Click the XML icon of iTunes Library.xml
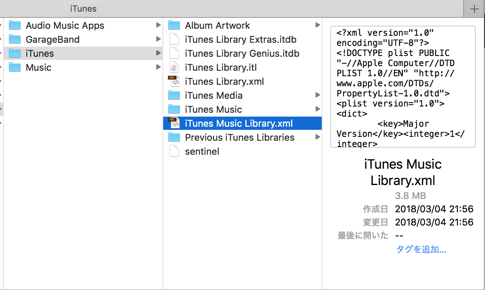 [174, 81]
